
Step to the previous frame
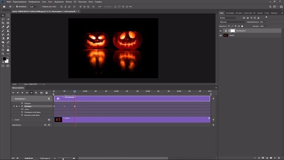coord(18,93)
